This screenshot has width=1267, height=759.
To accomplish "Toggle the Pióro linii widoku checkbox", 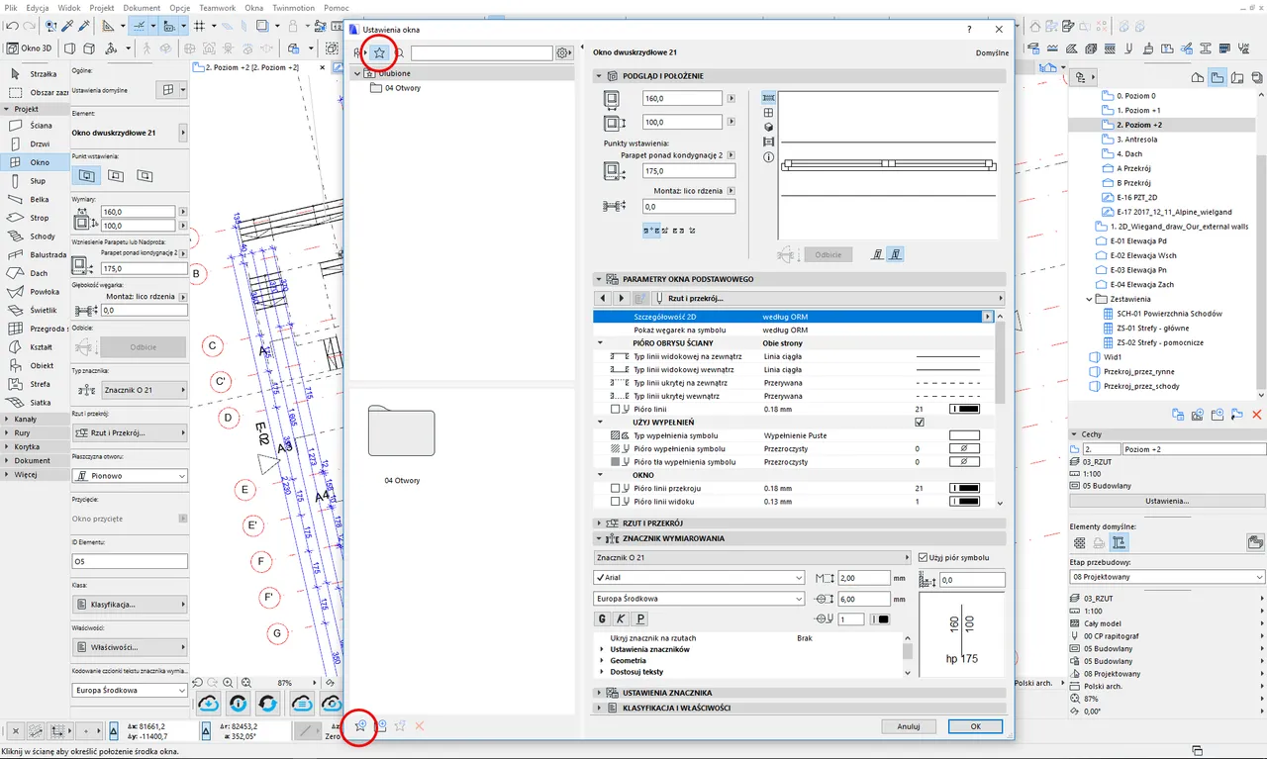I will point(616,502).
